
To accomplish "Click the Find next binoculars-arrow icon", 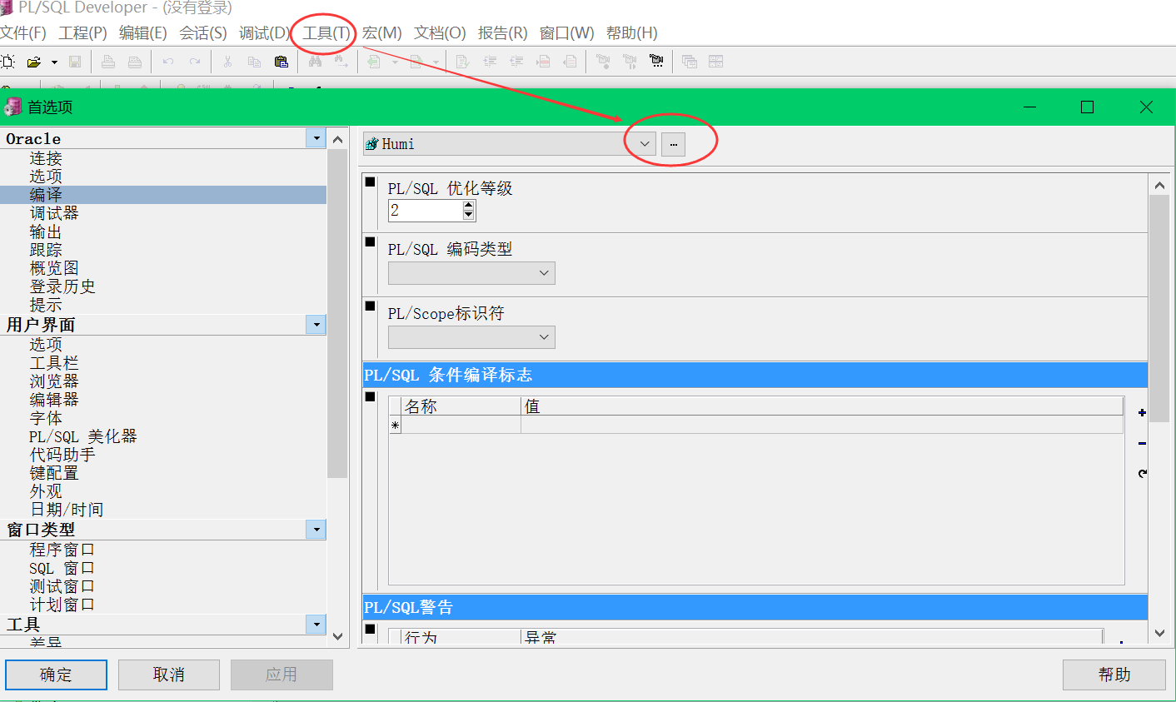I will tap(341, 62).
